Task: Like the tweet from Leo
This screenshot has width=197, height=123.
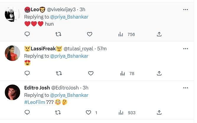Action: 89,34
